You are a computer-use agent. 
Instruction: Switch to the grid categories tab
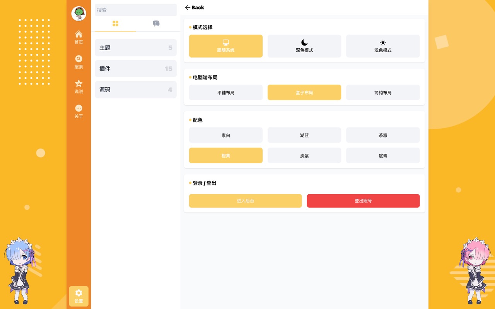[x=115, y=24]
